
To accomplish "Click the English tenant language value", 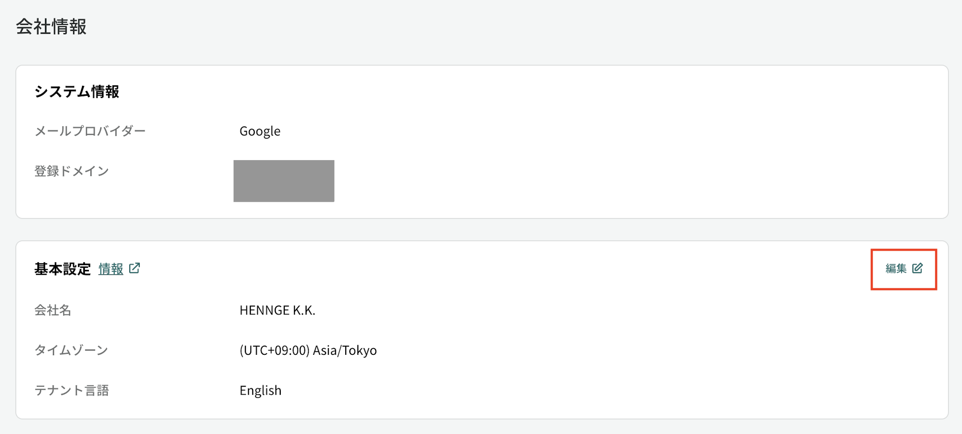I will click(x=260, y=390).
